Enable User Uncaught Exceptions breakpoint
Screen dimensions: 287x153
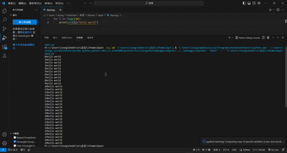pyautogui.click(x=15, y=145)
